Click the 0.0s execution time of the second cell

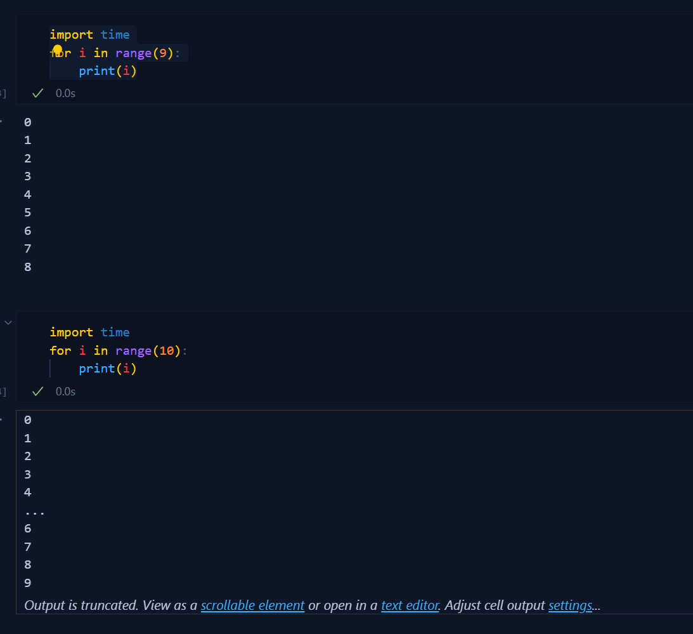coord(65,391)
